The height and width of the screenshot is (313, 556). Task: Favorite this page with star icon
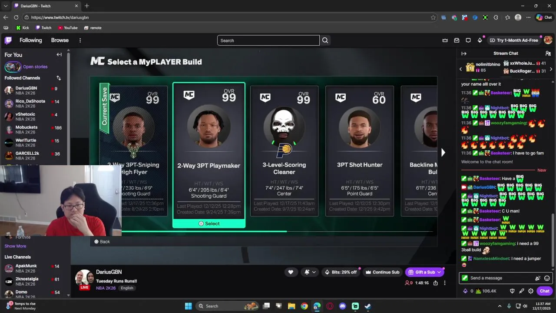pyautogui.click(x=433, y=17)
